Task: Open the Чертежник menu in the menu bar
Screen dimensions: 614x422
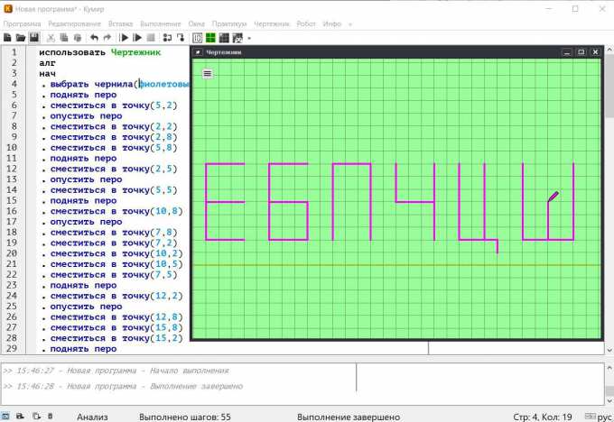Action: [274, 23]
